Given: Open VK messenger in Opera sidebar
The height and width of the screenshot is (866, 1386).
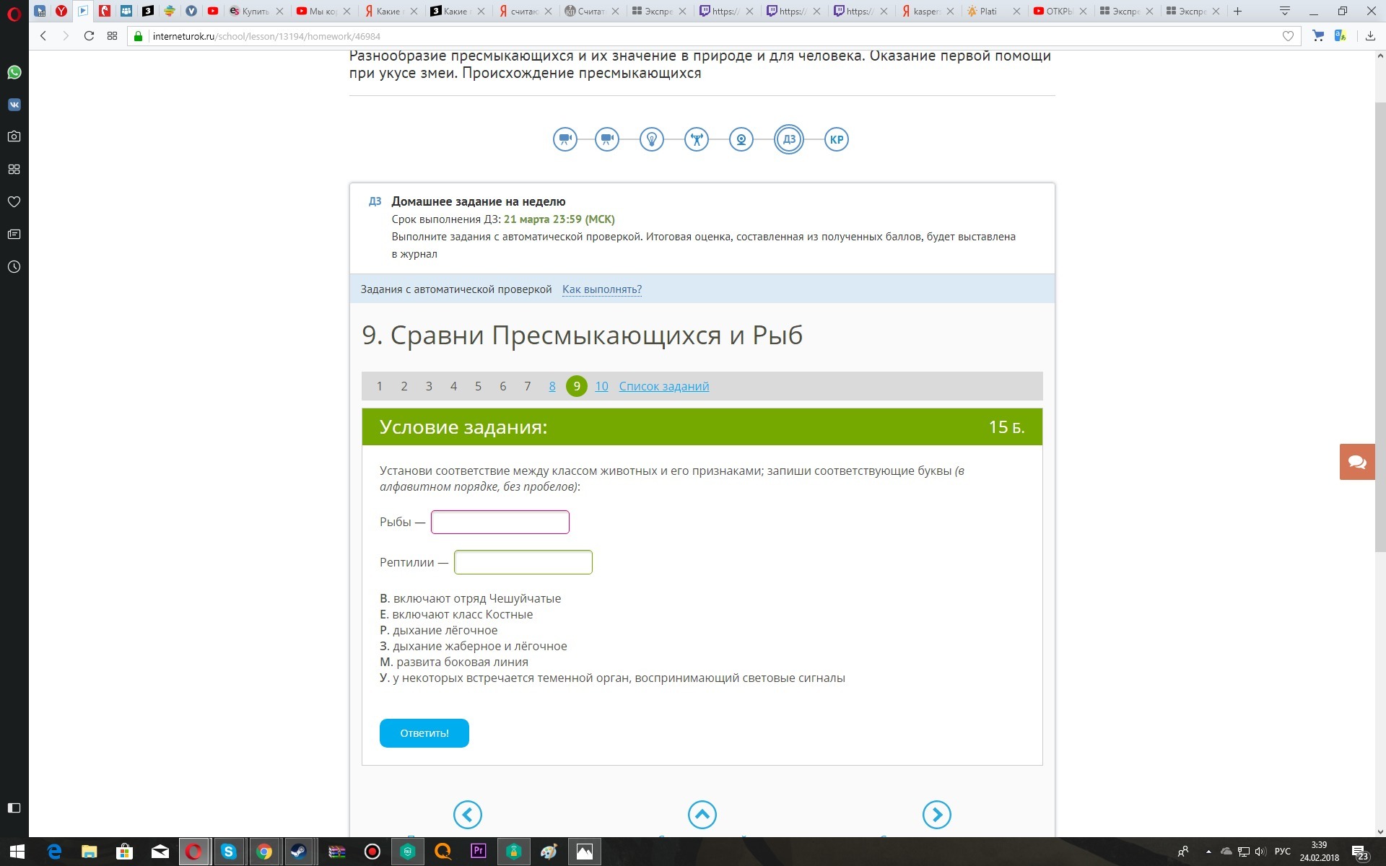Looking at the screenshot, I should click(14, 105).
